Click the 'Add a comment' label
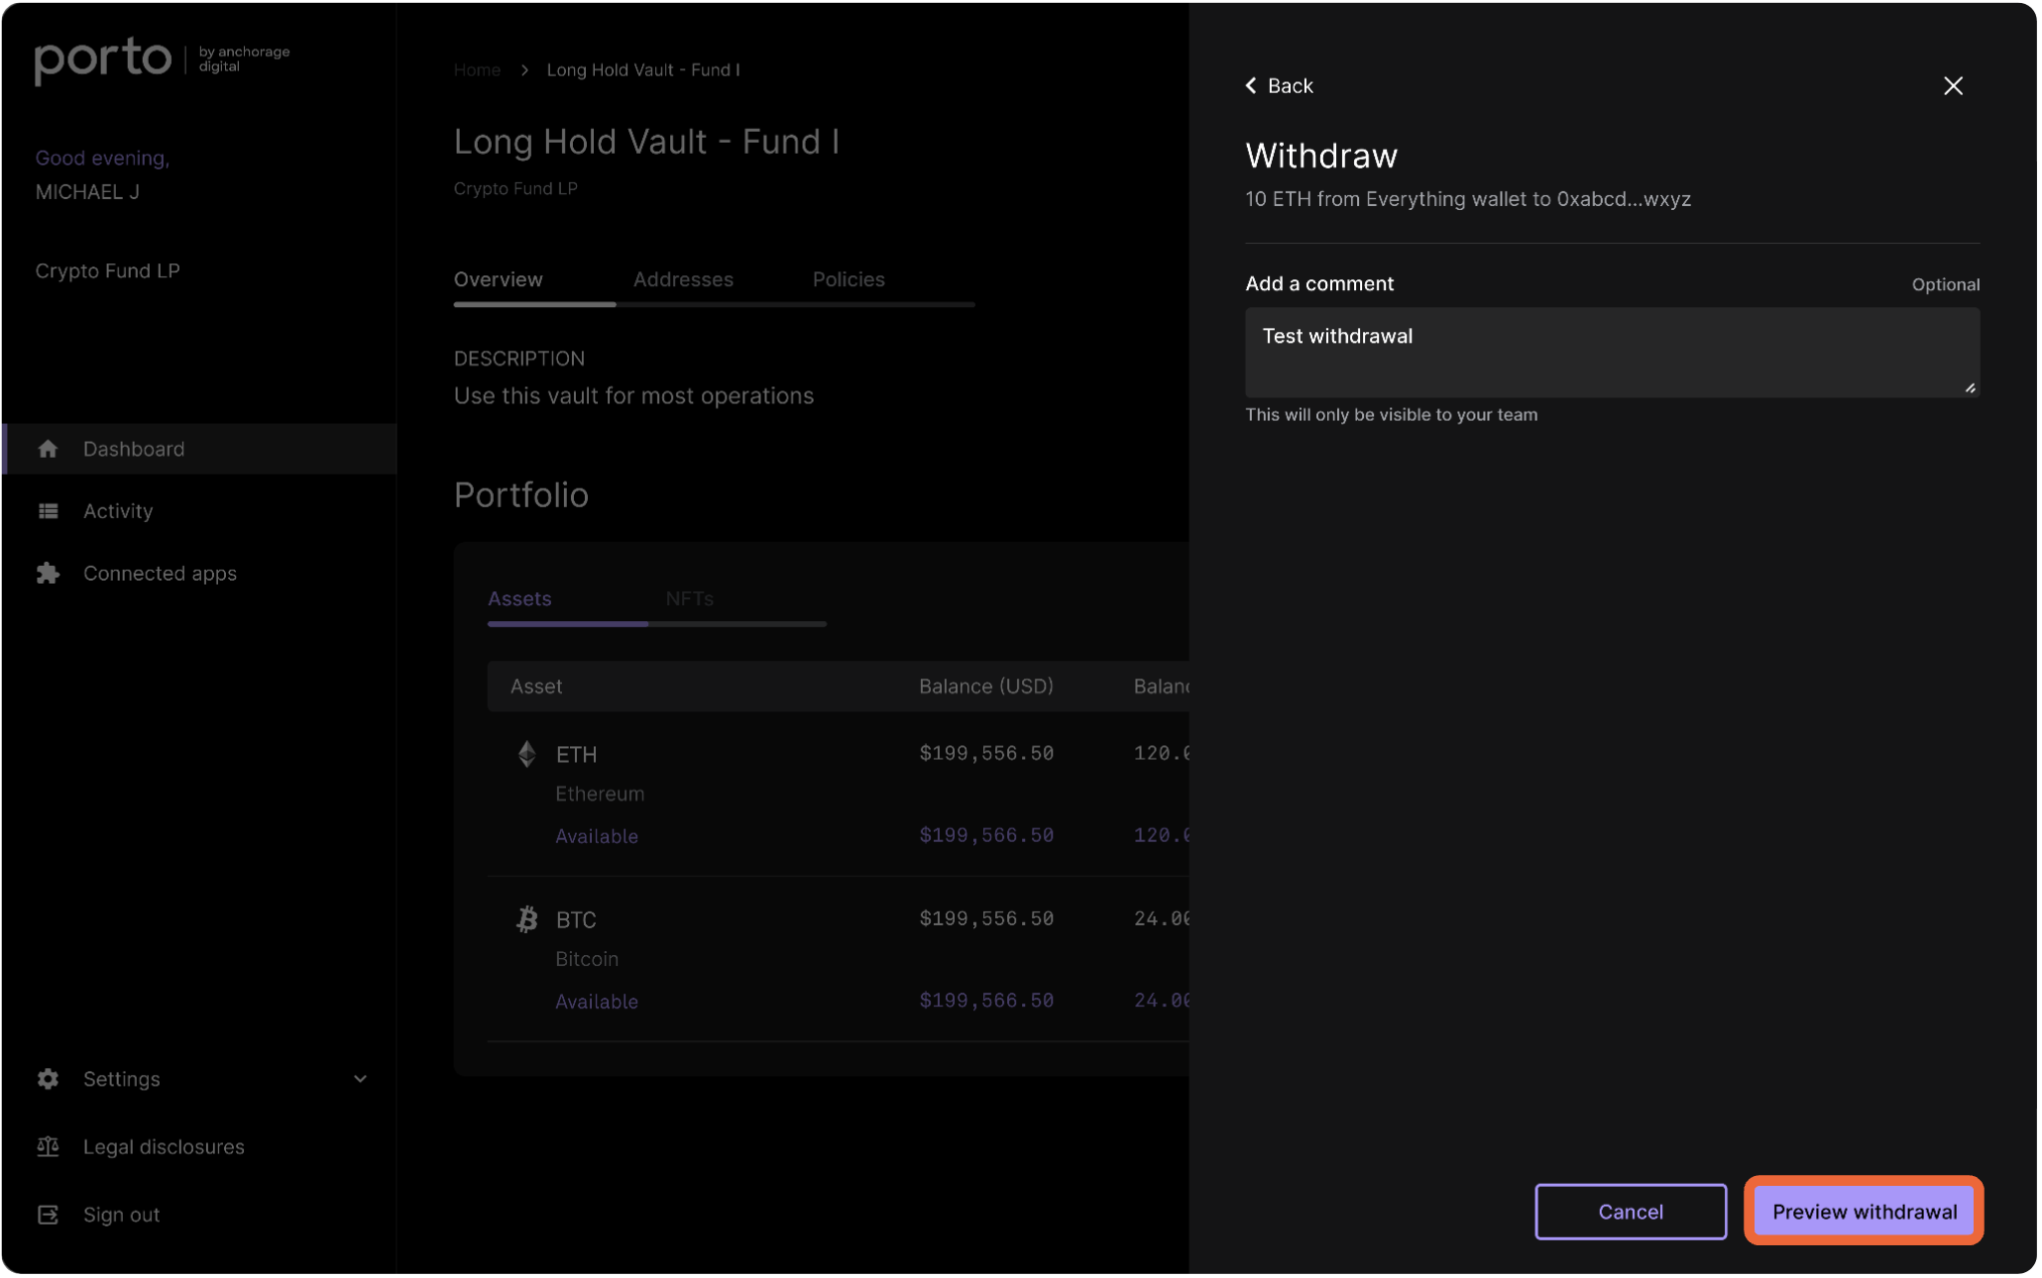2042x1278 pixels. click(x=1319, y=284)
